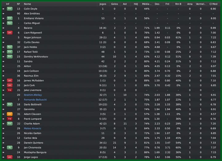Click the row selector arrow for Gervinho
This screenshot has width=222, height=161.
point(3,109)
